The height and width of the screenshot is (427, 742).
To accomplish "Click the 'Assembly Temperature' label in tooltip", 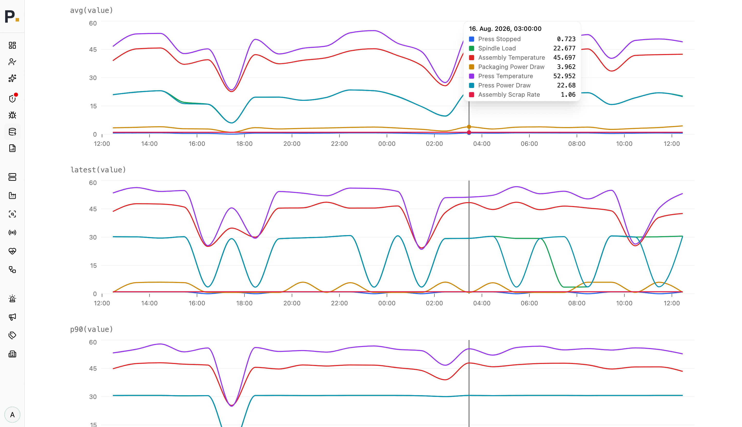I will click(x=511, y=58).
